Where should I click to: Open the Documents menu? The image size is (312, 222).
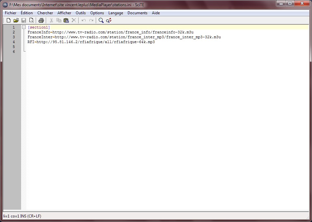coord(138,13)
